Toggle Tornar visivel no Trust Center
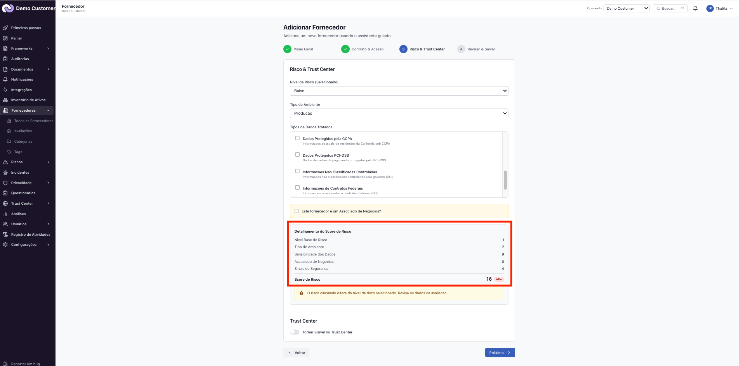 coord(295,332)
